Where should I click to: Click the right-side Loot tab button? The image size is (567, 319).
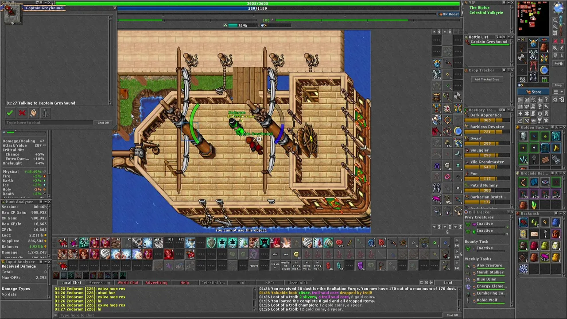click(448, 283)
